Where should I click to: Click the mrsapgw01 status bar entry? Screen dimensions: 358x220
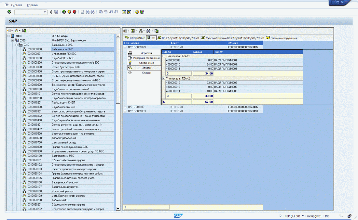tap(314, 216)
